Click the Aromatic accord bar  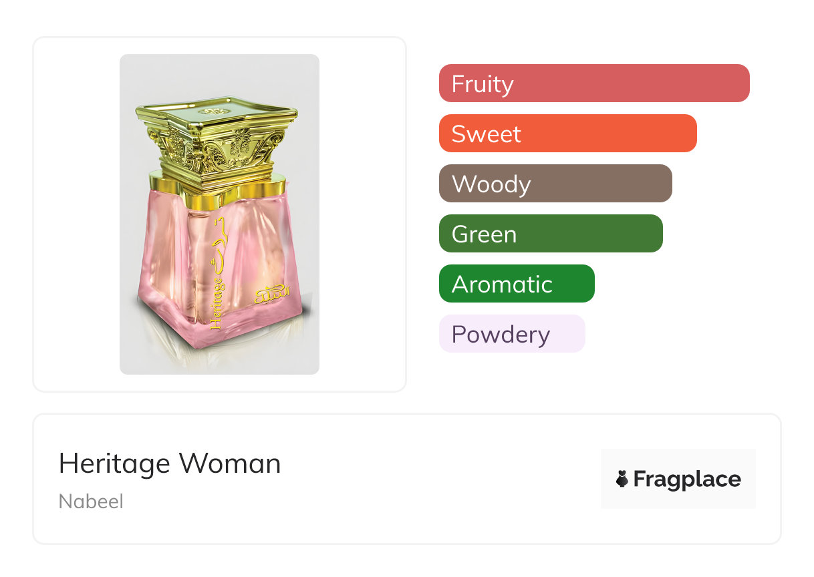click(516, 284)
